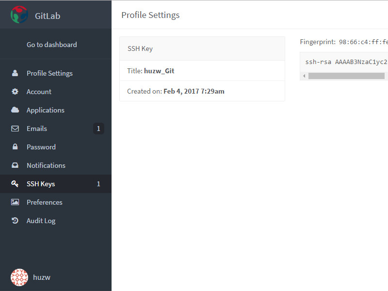Click the Account gear icon
This screenshot has width=388, height=291.
pyautogui.click(x=15, y=92)
